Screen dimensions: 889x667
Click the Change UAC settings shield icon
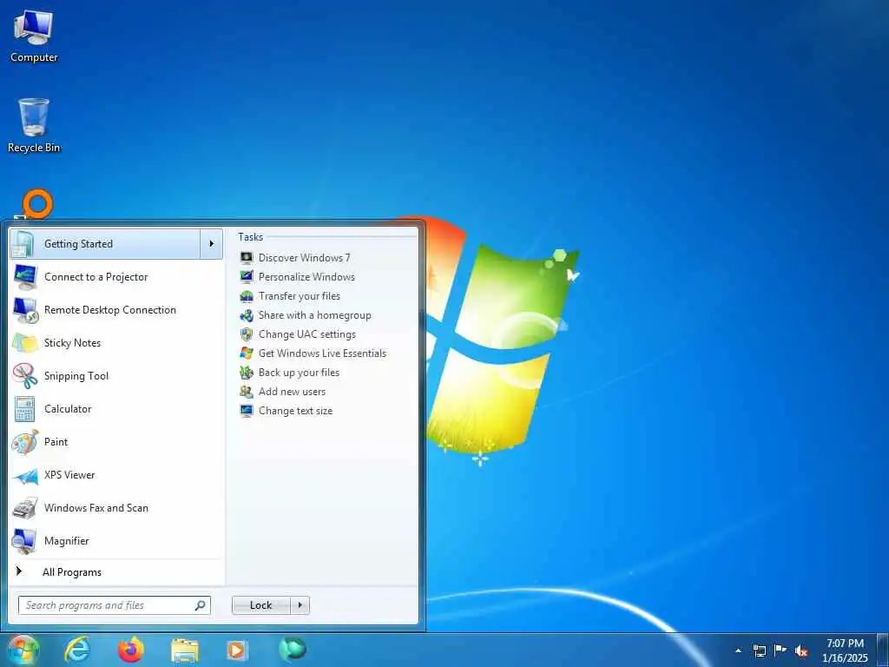pos(247,334)
